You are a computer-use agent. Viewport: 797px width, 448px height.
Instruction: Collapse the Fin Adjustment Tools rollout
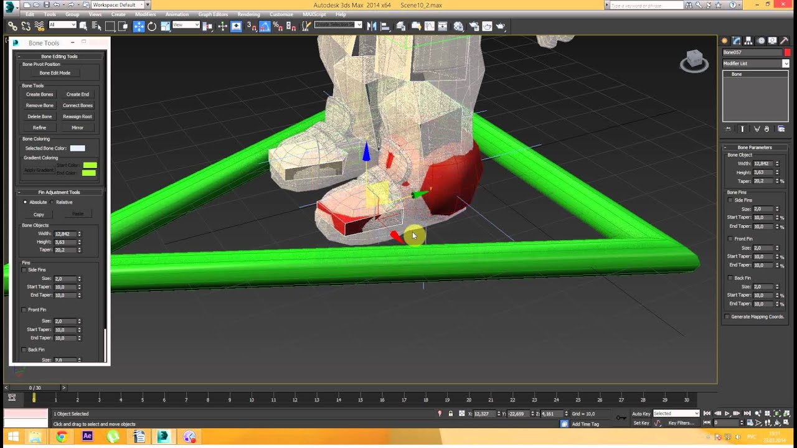[x=59, y=192]
